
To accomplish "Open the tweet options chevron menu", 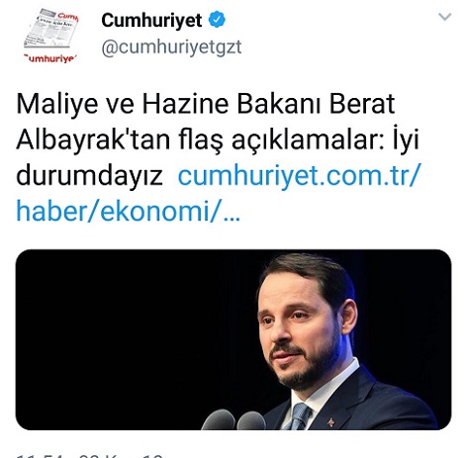I will click(444, 17).
